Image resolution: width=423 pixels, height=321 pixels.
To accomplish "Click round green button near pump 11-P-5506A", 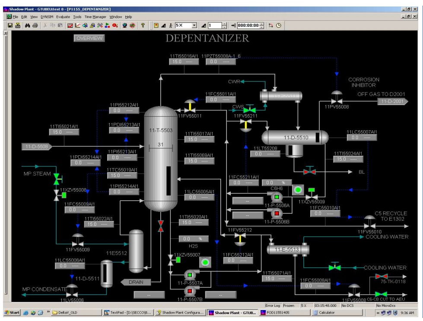I will pos(298,190).
